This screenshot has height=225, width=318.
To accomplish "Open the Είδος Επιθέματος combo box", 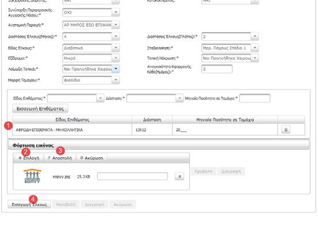I will pyautogui.click(x=75, y=98).
